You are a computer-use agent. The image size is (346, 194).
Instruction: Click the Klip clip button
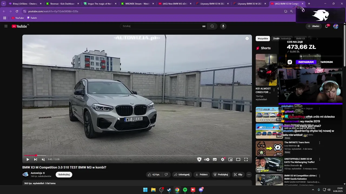238,175
